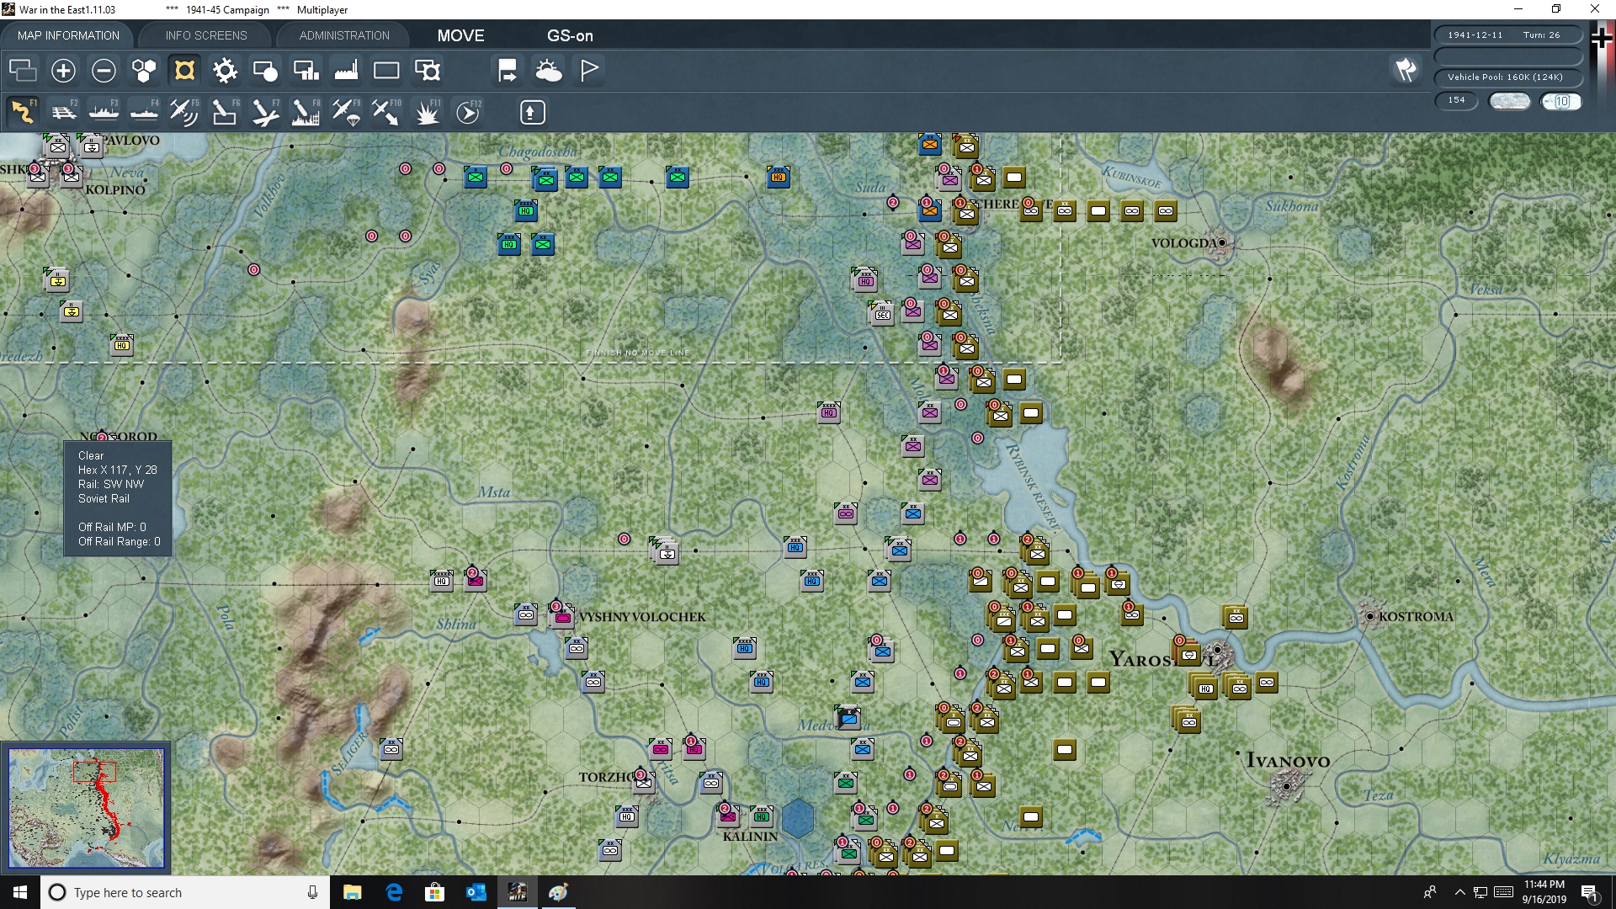
Task: Open the ADMINISTRATION menu
Action: click(x=343, y=35)
